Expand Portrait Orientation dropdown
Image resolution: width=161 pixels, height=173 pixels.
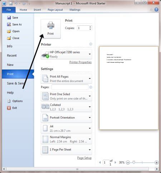66,118
